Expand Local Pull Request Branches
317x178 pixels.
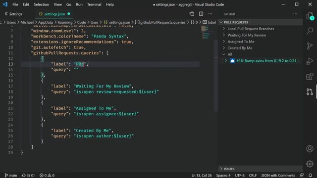pyautogui.click(x=224, y=29)
